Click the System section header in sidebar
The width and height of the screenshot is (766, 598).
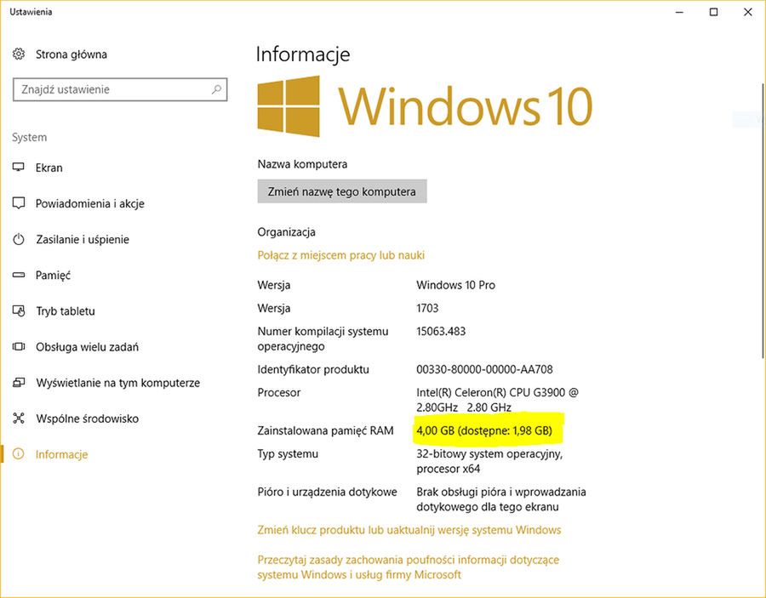pyautogui.click(x=29, y=137)
